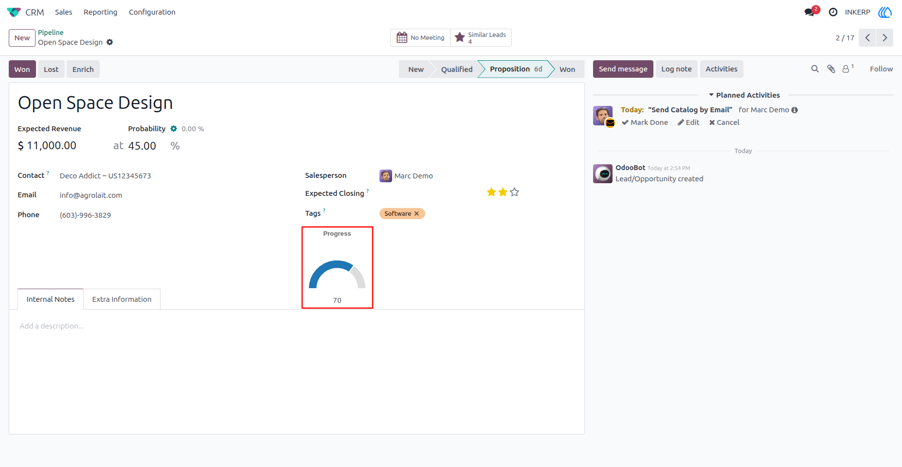This screenshot has height=467, width=902.
Task: Click the OdooBot avatar in chatter
Action: [603, 173]
